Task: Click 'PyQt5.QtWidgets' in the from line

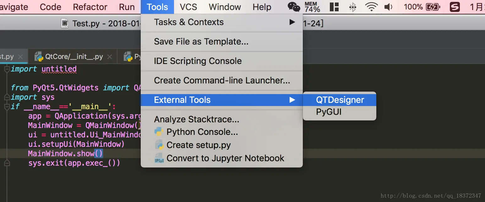Action: pos(65,88)
